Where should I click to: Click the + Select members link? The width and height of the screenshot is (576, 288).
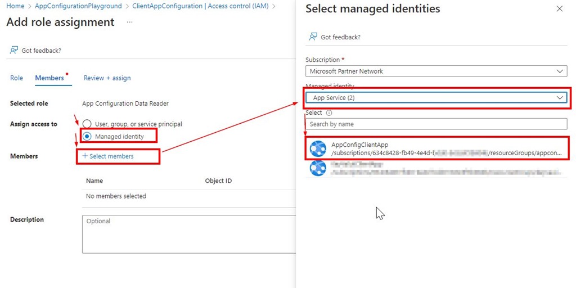[107, 156]
